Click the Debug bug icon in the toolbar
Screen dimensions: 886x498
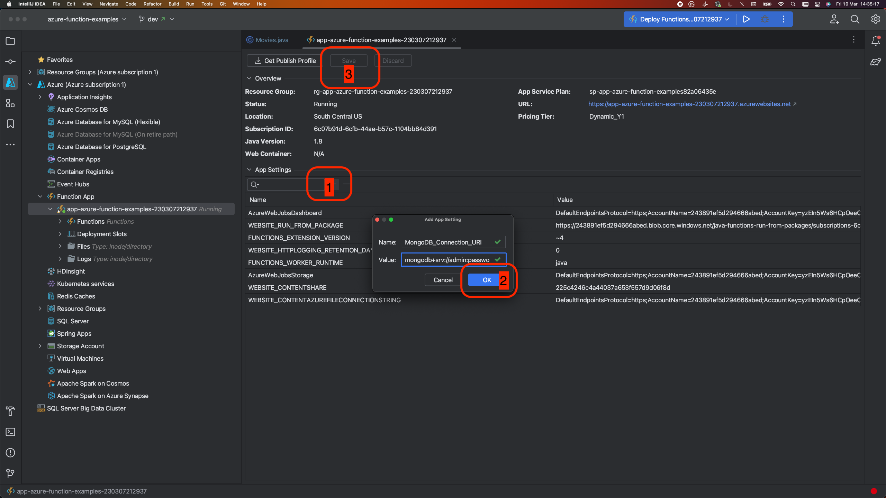pyautogui.click(x=765, y=19)
